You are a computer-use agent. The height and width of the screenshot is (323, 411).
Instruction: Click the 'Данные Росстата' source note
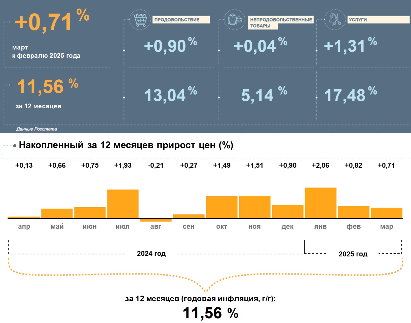point(36,129)
